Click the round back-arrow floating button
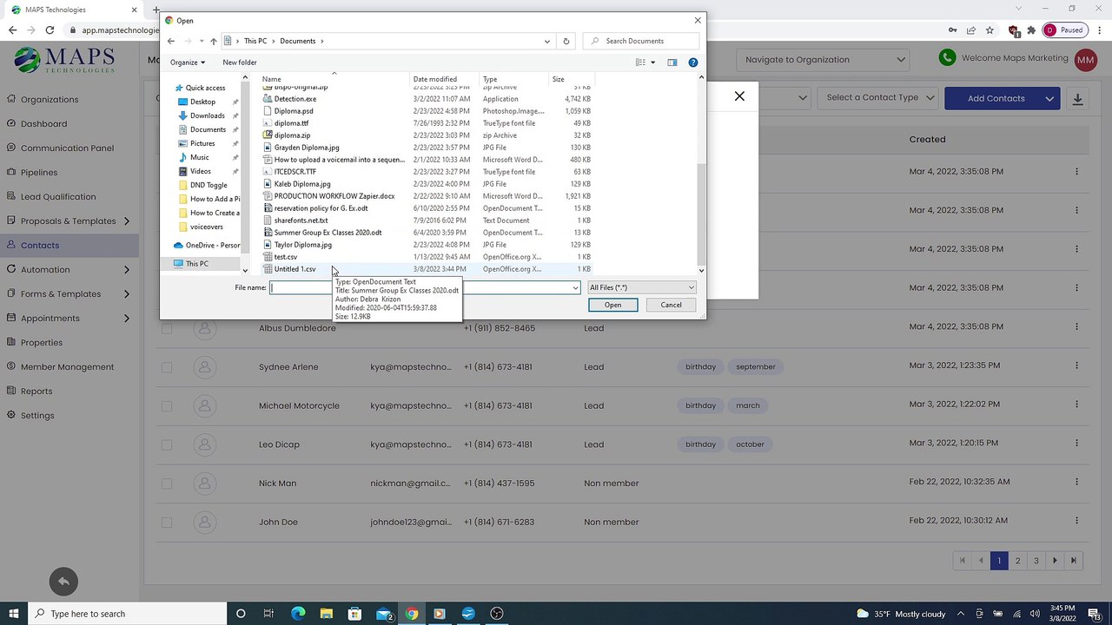Image resolution: width=1112 pixels, height=625 pixels. tap(63, 582)
